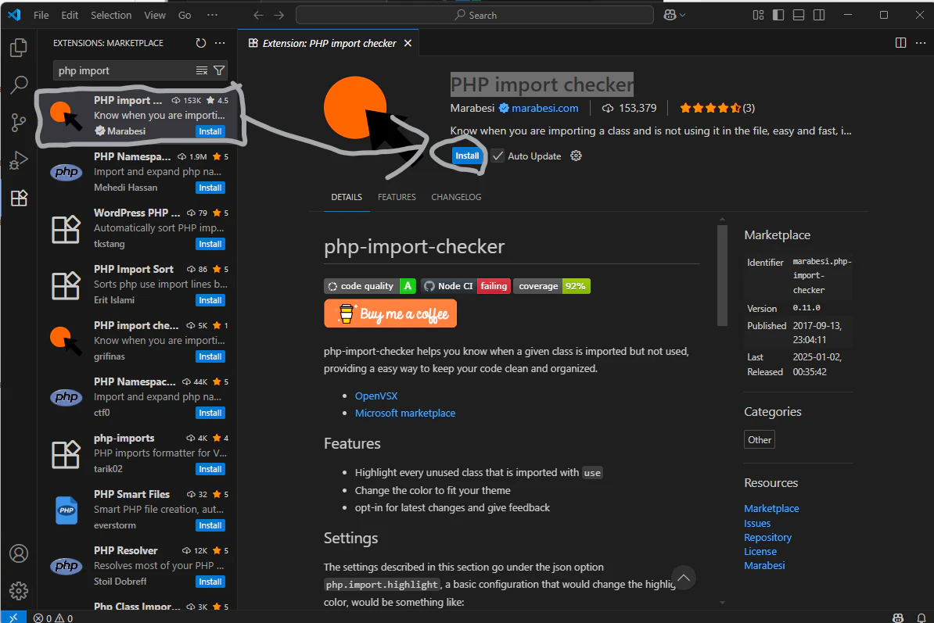The image size is (934, 623).
Task: Open Views and More Actions in Extensions panel
Action: 220,43
